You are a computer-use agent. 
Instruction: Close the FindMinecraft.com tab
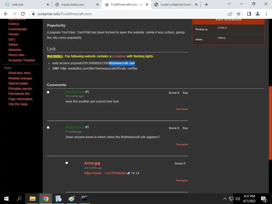(x=147, y=5)
